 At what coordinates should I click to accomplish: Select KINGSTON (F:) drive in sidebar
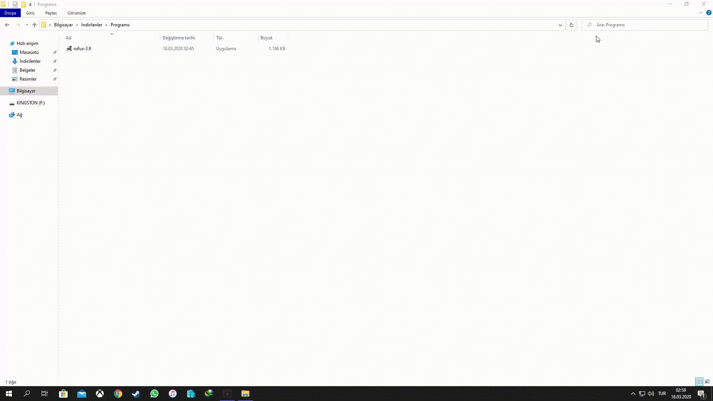[x=30, y=103]
